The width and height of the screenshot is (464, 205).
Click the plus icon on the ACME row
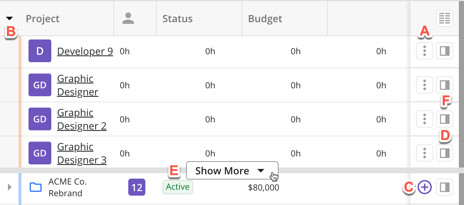tap(424, 187)
